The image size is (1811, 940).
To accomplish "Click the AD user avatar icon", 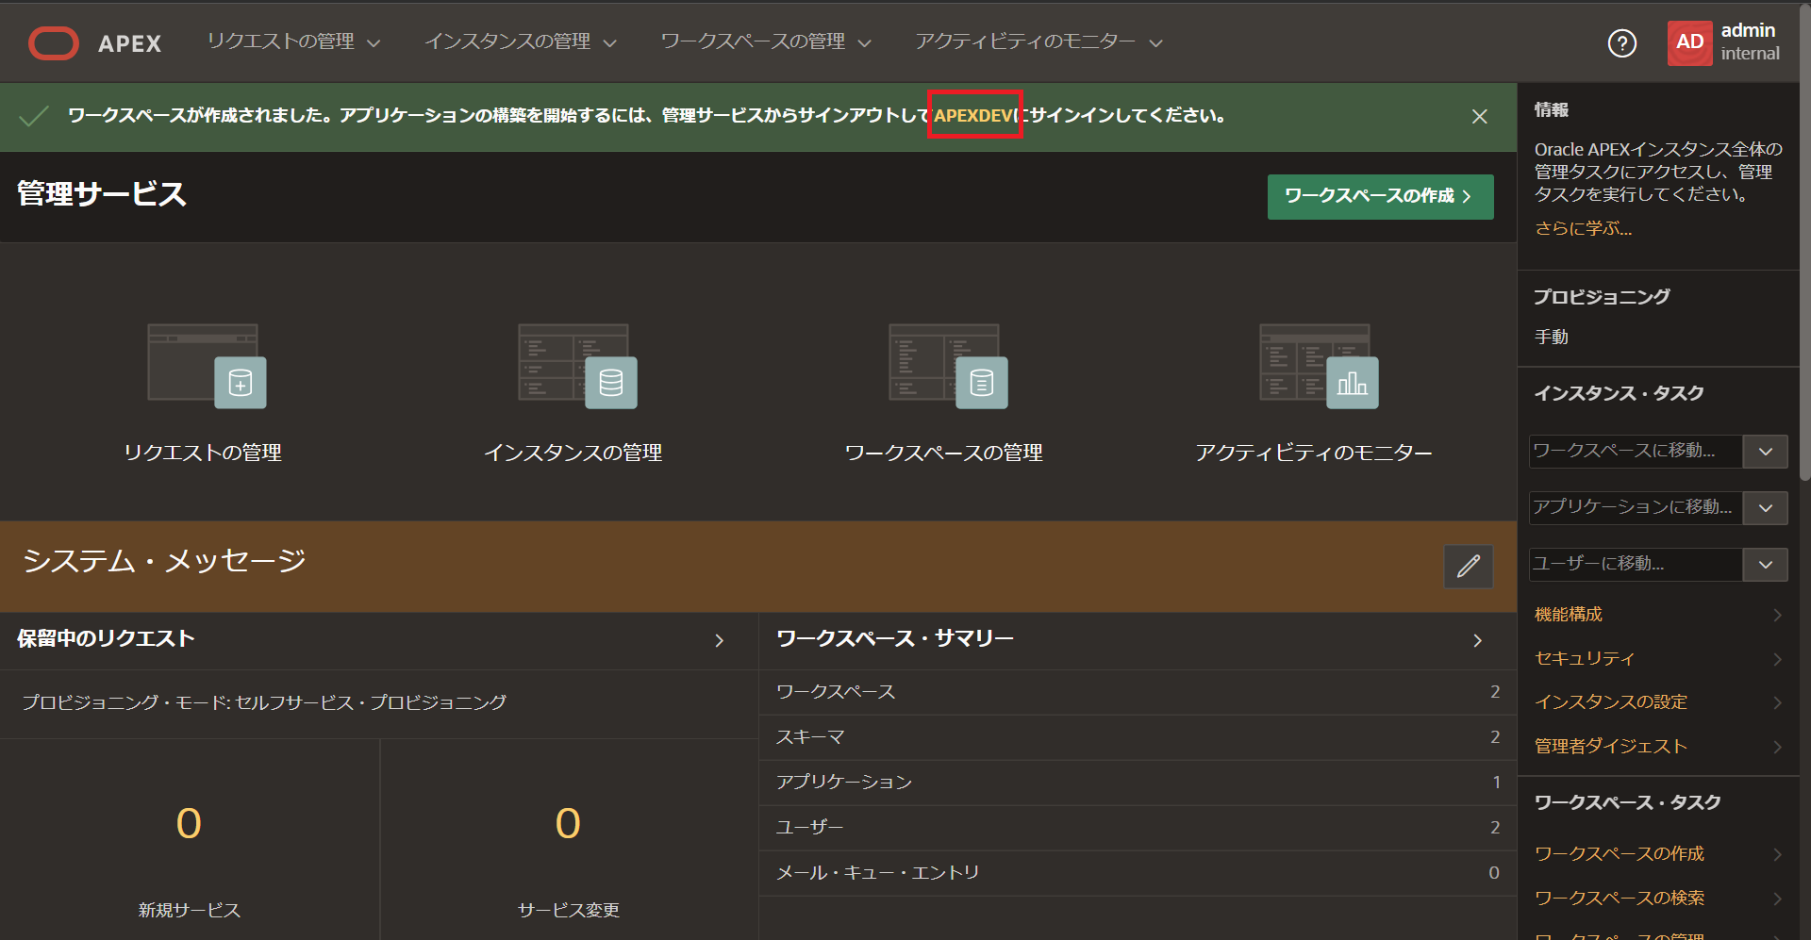I will point(1689,42).
